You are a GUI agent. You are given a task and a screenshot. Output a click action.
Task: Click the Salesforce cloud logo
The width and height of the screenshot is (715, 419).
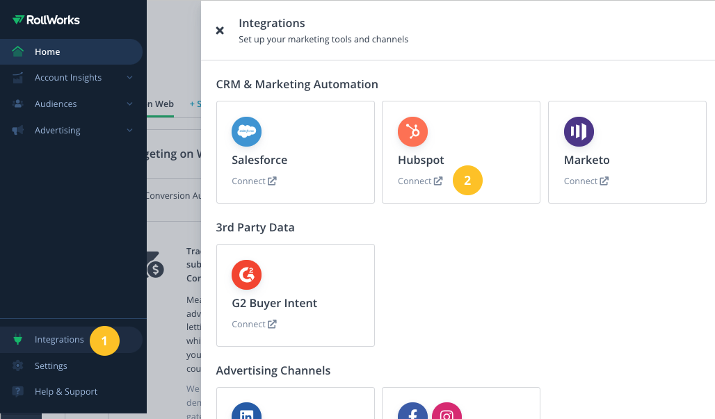[247, 131]
